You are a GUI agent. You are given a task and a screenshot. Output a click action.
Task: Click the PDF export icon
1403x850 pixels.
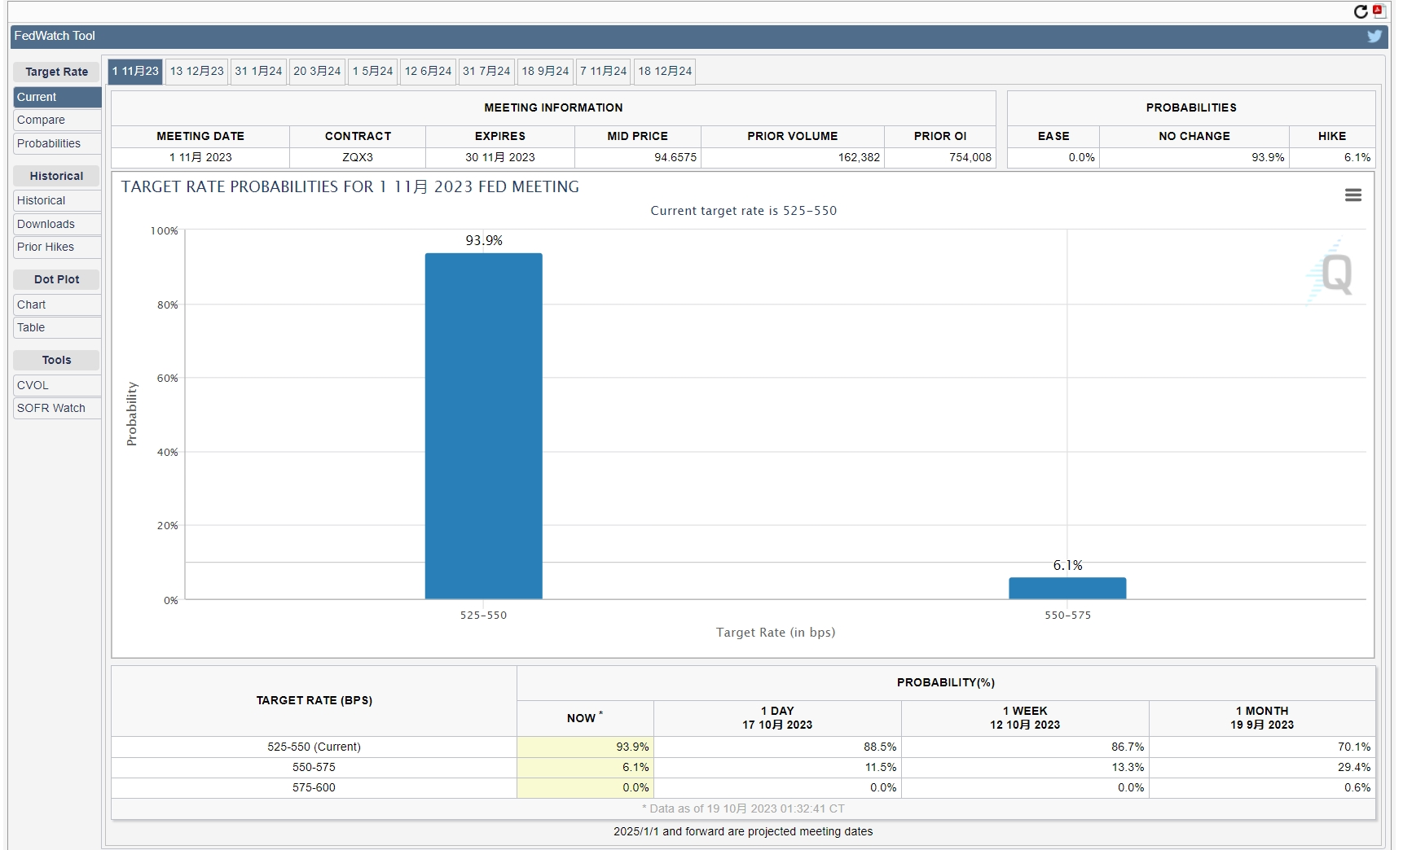pyautogui.click(x=1379, y=11)
